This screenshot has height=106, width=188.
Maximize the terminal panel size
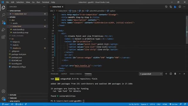coord(180,74)
